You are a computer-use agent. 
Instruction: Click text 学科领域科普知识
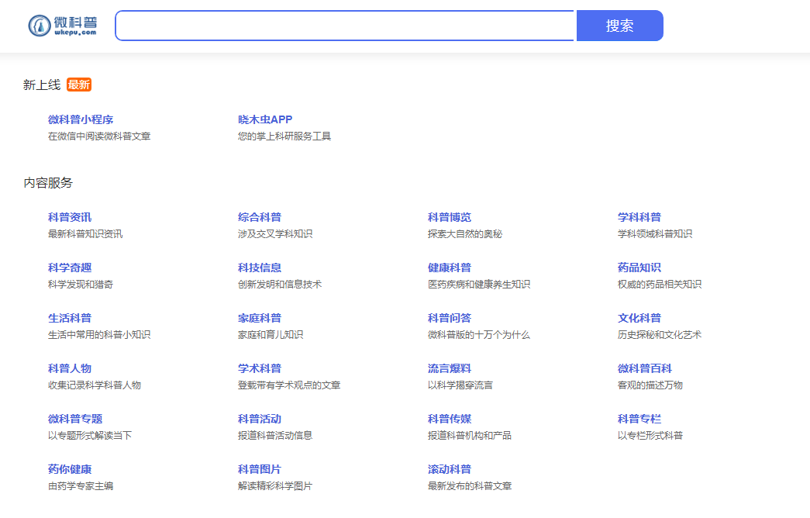654,234
